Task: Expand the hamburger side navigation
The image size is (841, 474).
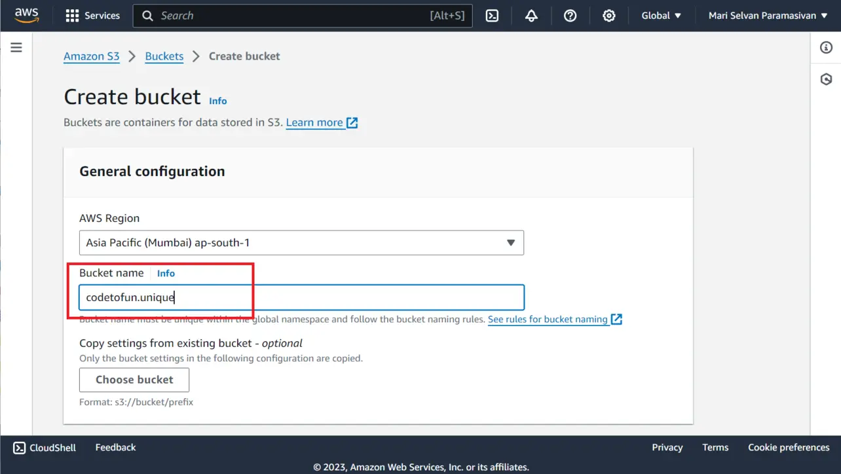Action: tap(16, 47)
